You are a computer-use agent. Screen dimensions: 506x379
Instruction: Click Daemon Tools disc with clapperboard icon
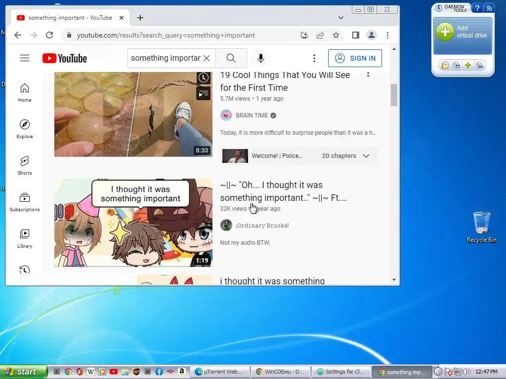[456, 66]
